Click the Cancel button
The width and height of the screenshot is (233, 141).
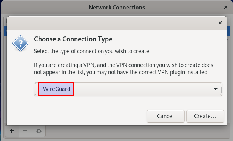165,116
